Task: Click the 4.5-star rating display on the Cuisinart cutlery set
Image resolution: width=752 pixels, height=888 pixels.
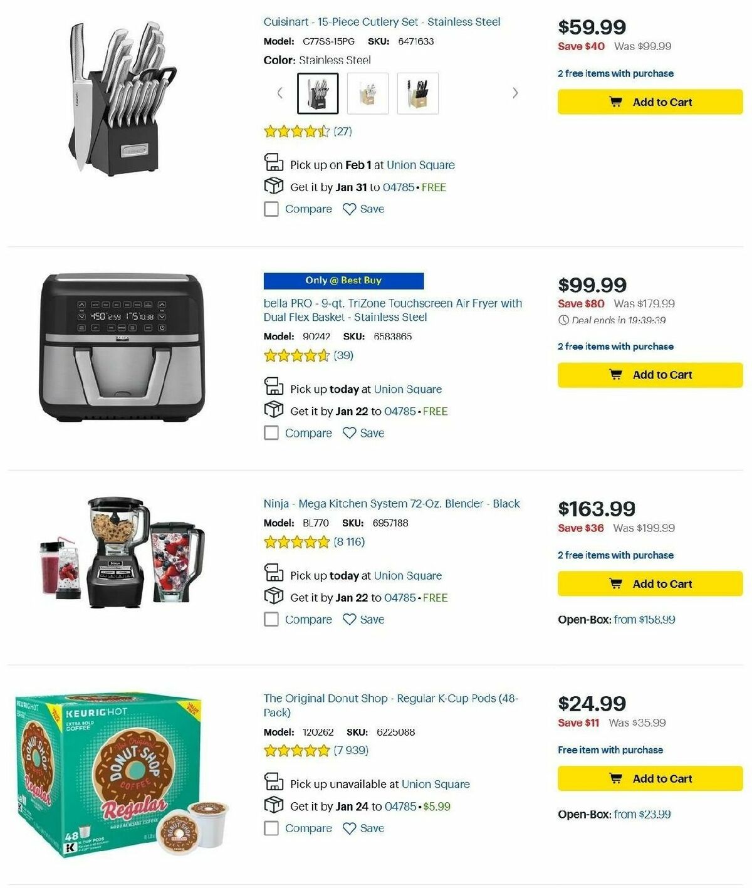Action: coord(295,132)
